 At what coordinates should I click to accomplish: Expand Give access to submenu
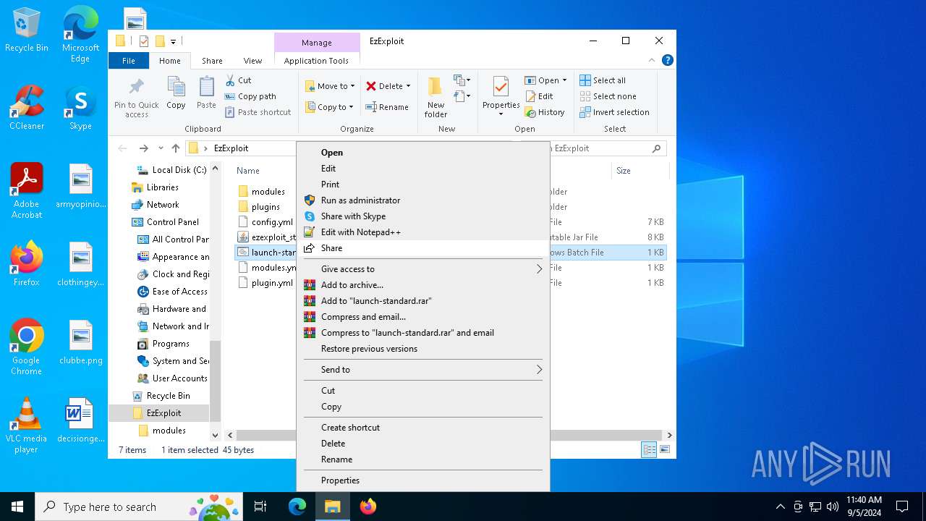(x=422, y=269)
